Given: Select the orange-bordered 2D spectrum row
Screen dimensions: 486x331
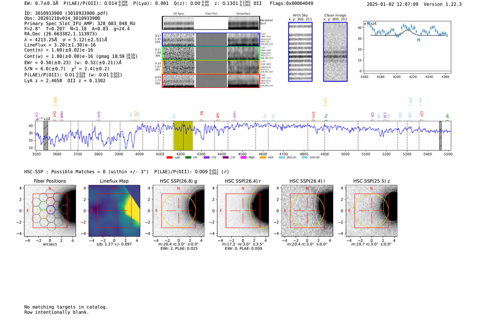Looking at the screenshot, I should point(211,67).
